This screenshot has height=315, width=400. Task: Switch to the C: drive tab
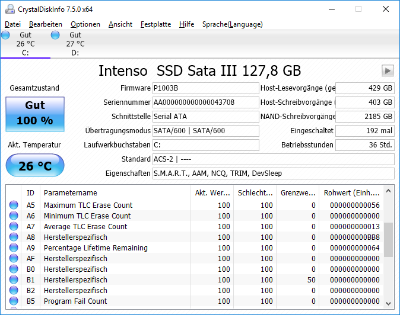click(26, 44)
